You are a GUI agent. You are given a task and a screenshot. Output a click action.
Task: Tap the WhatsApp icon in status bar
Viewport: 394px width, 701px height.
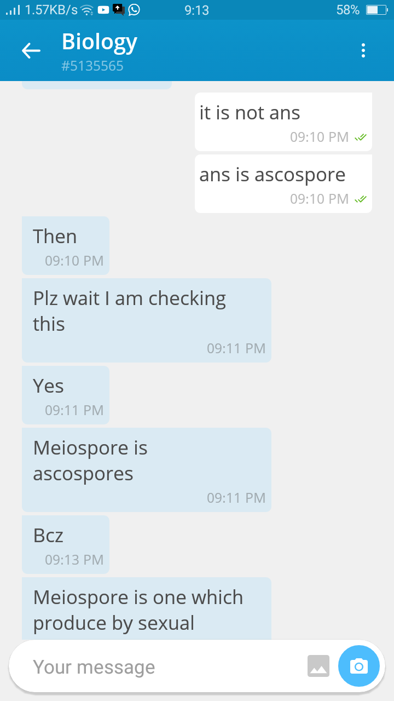(x=134, y=9)
